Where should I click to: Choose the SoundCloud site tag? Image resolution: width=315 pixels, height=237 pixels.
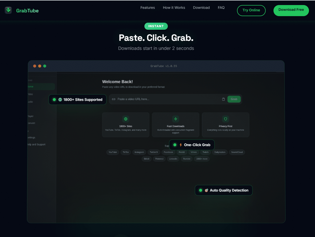click(237, 152)
